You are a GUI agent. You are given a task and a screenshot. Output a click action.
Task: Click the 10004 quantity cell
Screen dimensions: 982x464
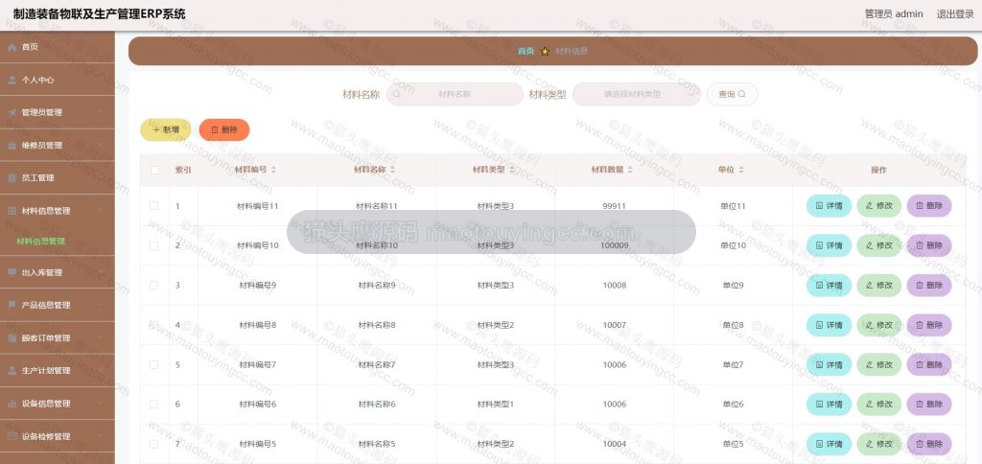(x=615, y=444)
